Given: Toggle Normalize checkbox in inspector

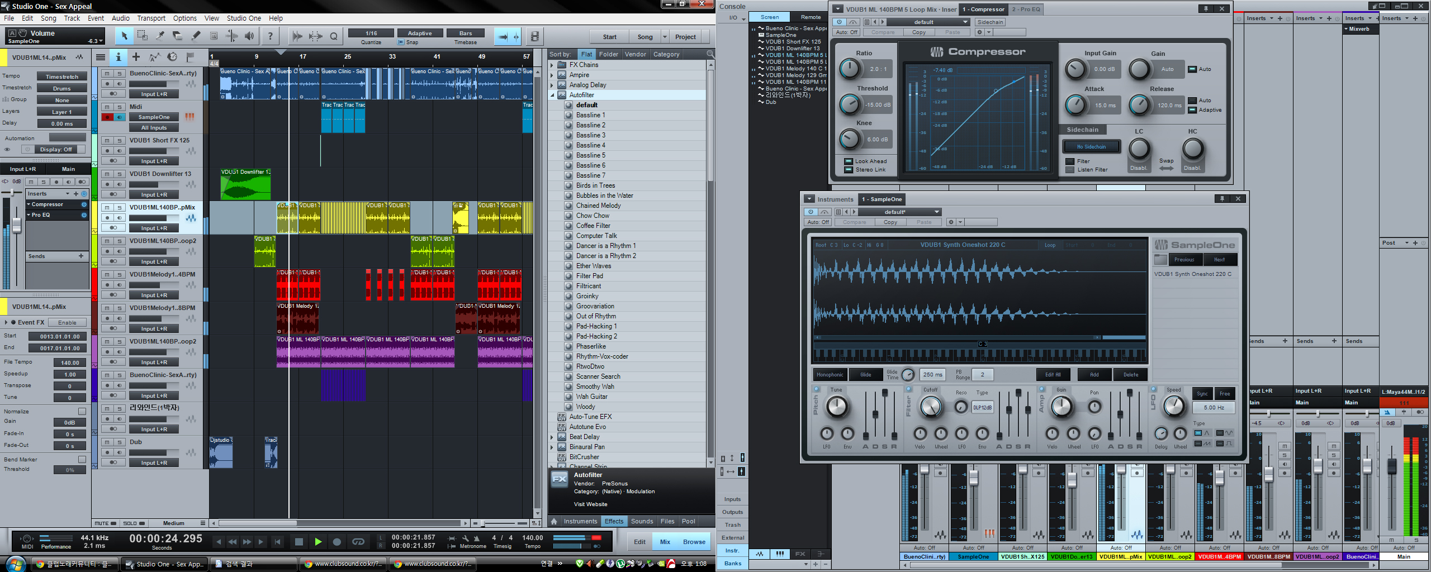Looking at the screenshot, I should click(82, 412).
